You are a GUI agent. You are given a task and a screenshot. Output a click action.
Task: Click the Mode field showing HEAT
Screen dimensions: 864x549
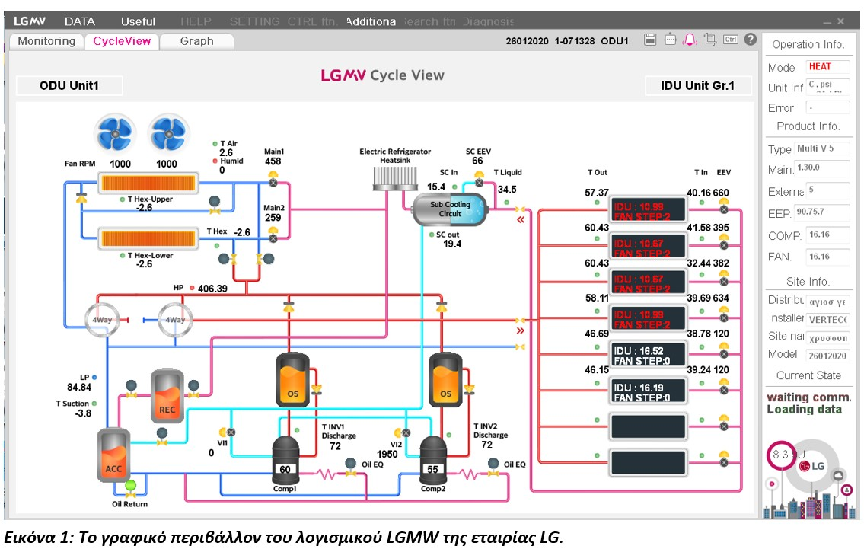(827, 67)
